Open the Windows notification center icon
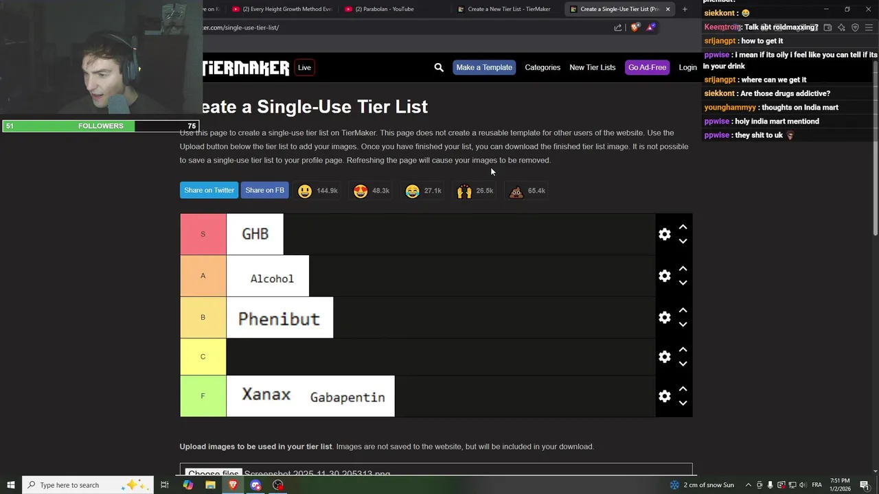The width and height of the screenshot is (879, 494). coord(865,485)
